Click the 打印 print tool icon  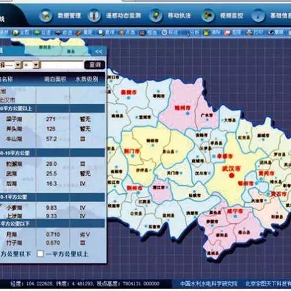tap(249, 33)
